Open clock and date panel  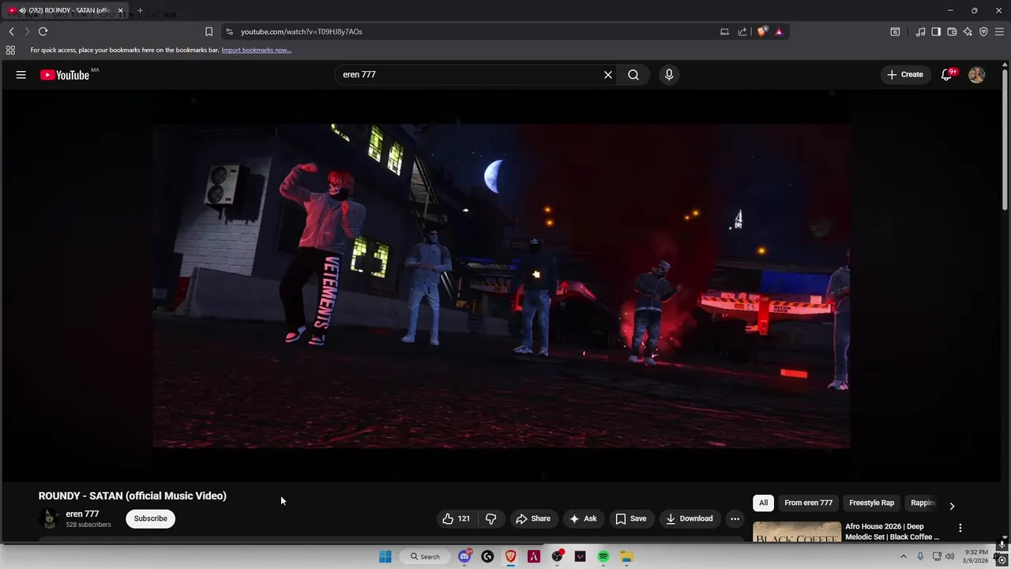point(976,556)
